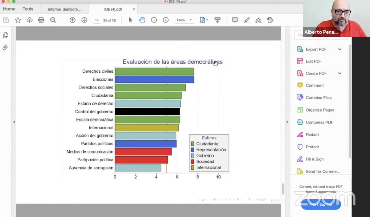The height and width of the screenshot is (217, 370).
Task: Click the cloud upload icon
Action: pos(30,20)
